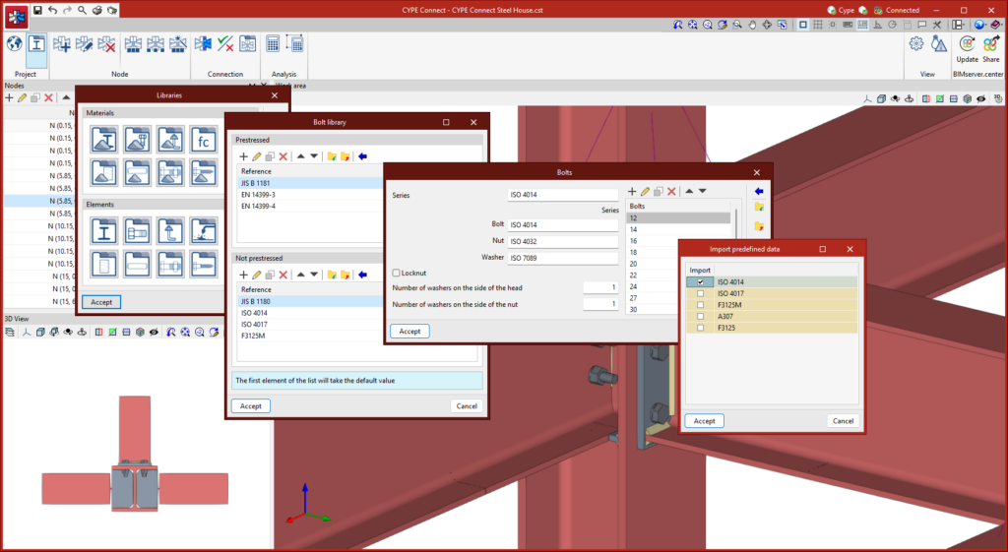Delete entry with red X in Bolts dialog
Screen dimensions: 1008x552
tap(672, 191)
